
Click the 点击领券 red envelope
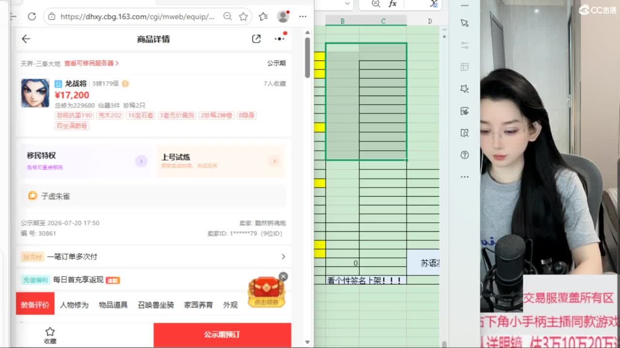click(x=266, y=293)
